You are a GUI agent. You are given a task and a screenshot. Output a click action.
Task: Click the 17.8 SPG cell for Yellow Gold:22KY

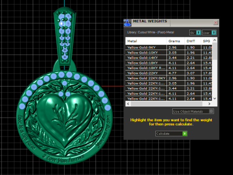click(x=207, y=73)
